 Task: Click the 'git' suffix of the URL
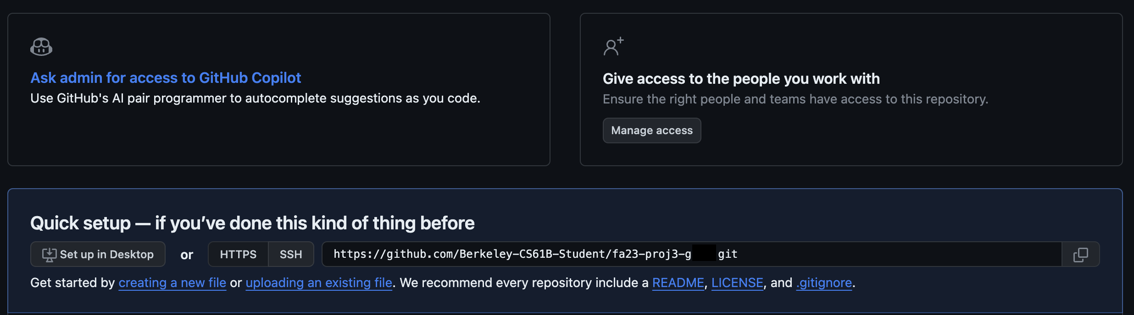coord(728,254)
